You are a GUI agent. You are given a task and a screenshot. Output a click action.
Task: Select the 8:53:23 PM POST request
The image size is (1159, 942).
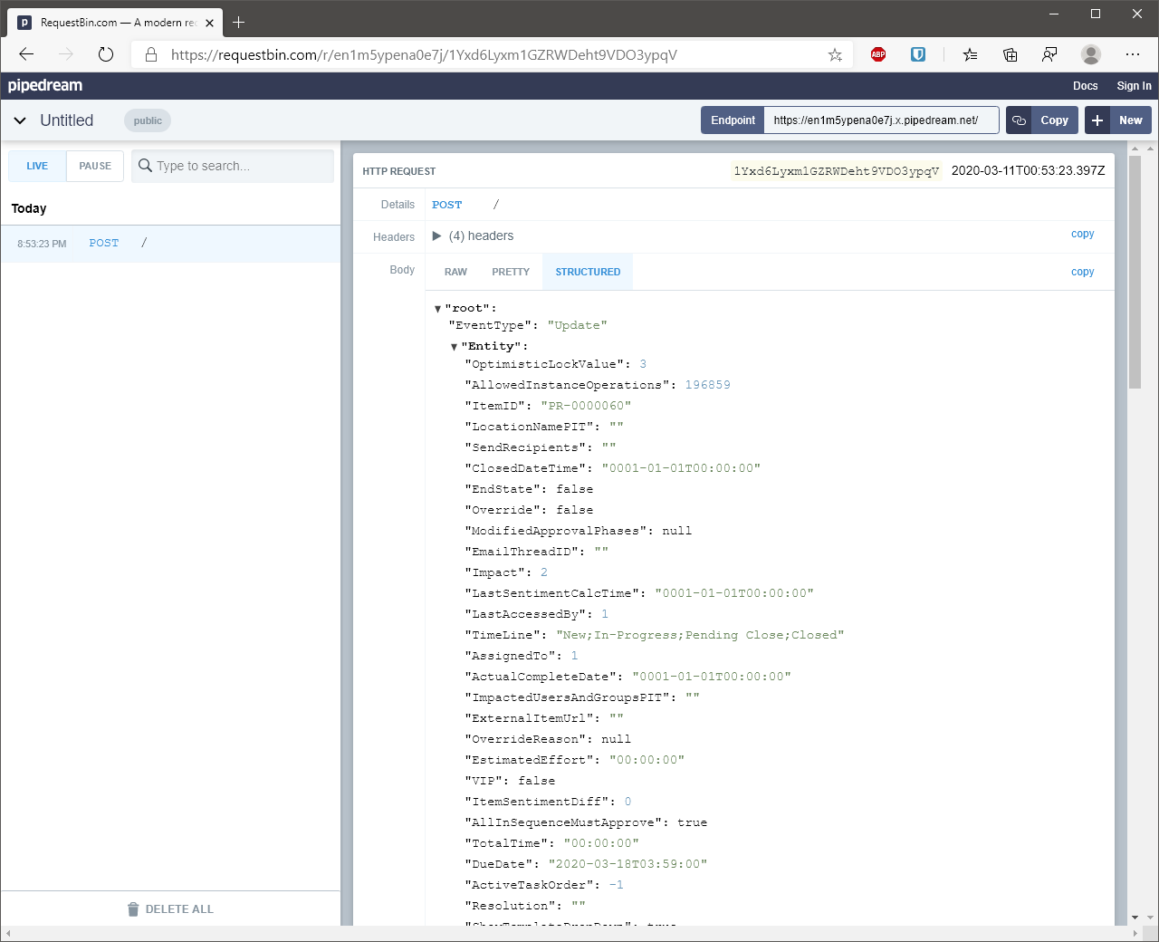click(x=170, y=244)
